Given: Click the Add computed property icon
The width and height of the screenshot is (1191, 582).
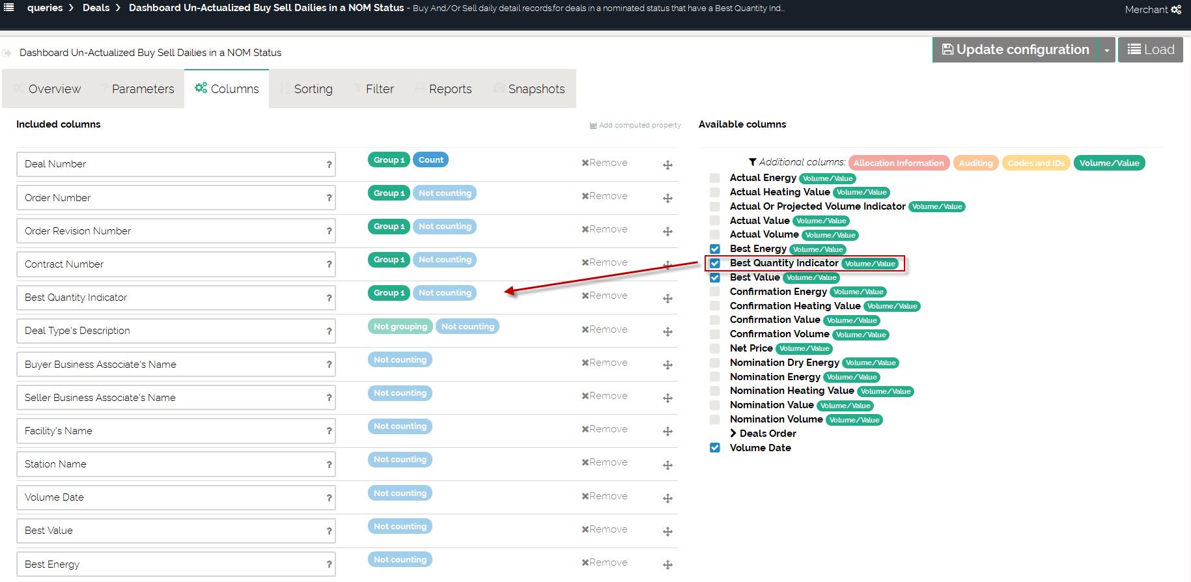Looking at the screenshot, I should click(593, 125).
